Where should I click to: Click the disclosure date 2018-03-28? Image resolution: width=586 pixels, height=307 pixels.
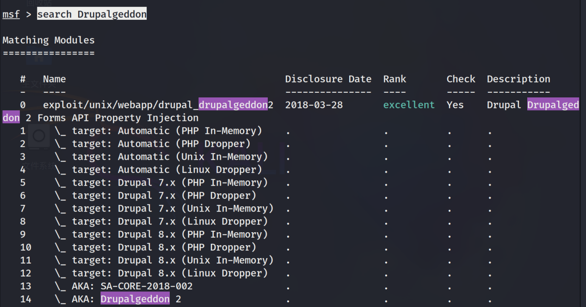coord(314,105)
